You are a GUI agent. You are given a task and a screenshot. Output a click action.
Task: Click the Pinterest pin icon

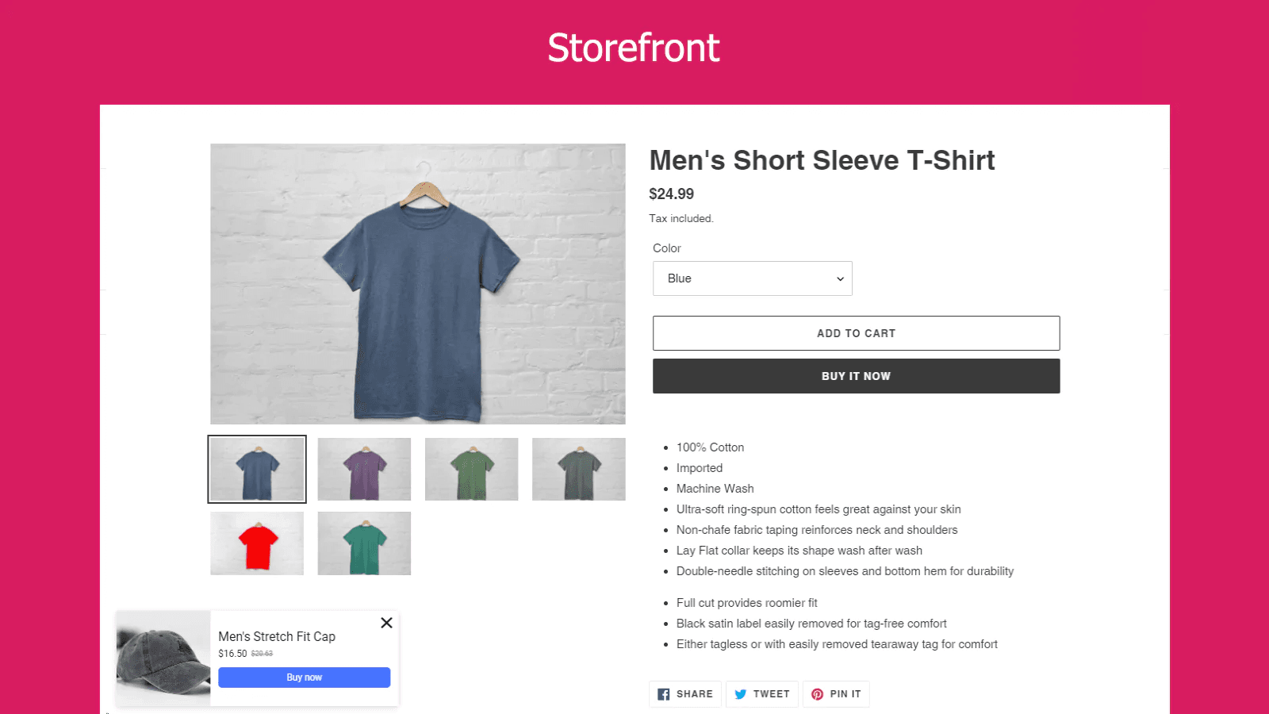tap(817, 694)
